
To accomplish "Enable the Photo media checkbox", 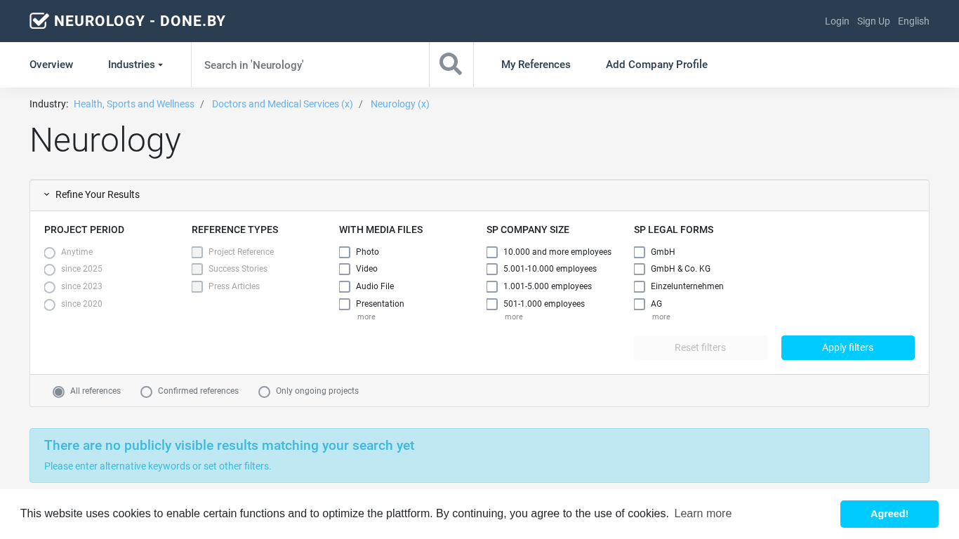I will click(x=345, y=252).
